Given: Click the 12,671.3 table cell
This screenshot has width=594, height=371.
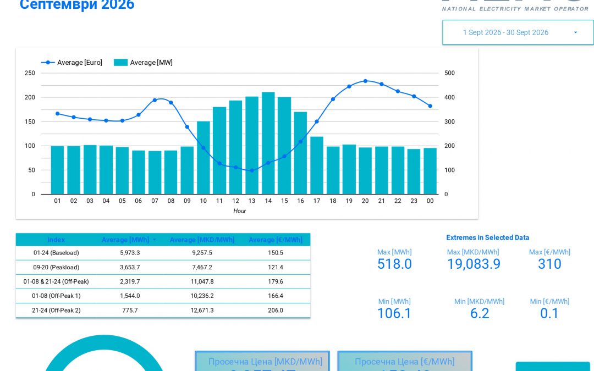Looking at the screenshot, I should (x=202, y=310).
